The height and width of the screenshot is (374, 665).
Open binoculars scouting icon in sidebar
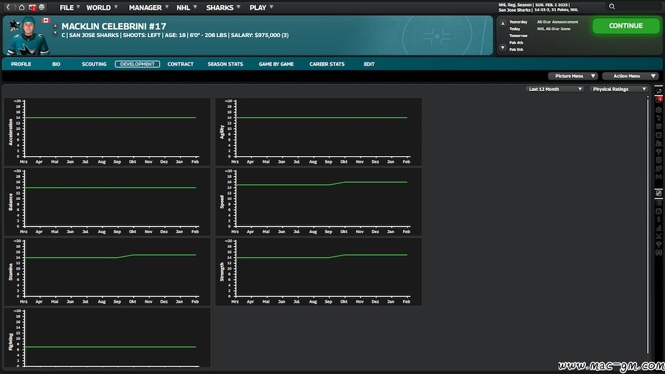[658, 252]
